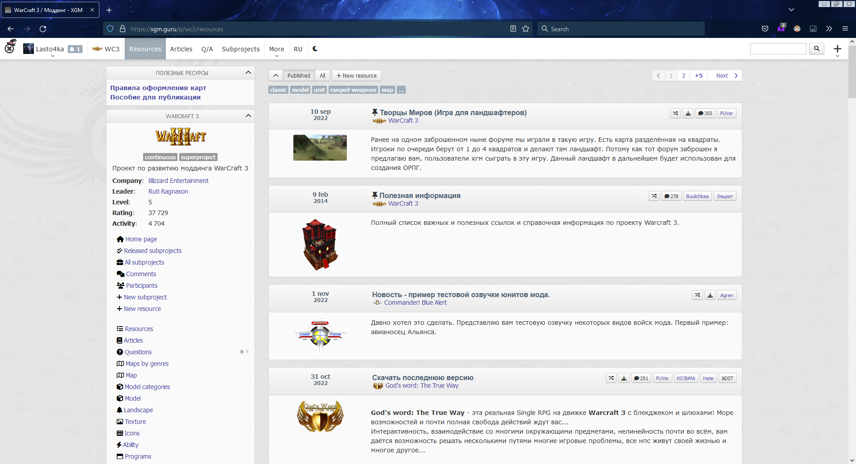This screenshot has width=856, height=464.
Task: Switch language via RU menu item
Action: (x=298, y=49)
